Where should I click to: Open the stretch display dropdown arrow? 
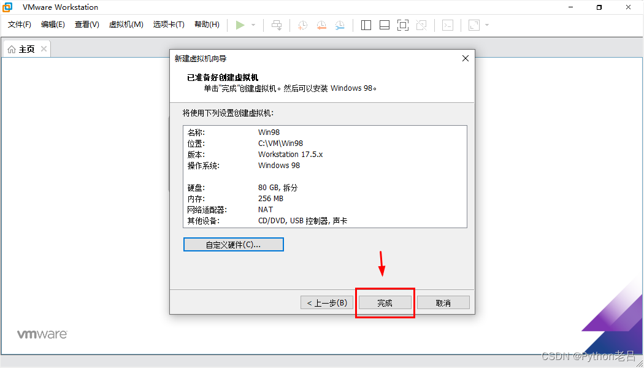click(x=487, y=25)
